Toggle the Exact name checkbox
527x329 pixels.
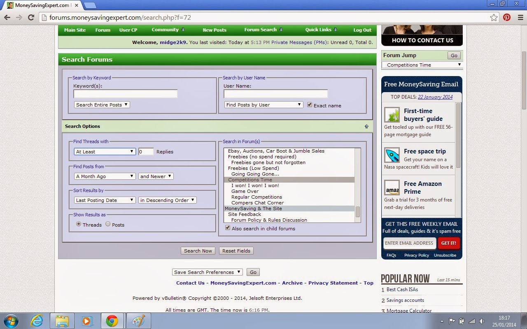tap(310, 105)
